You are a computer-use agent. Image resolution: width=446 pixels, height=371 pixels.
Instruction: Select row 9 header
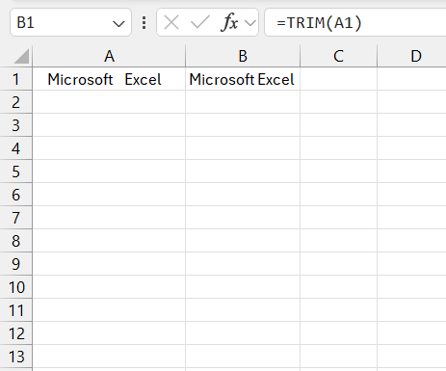pos(15,264)
